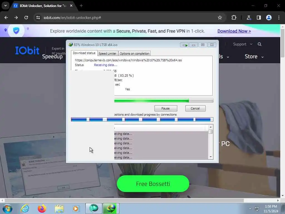Minimize download dialog to tray button
The width and height of the screenshot is (285, 214).
click(x=193, y=45)
